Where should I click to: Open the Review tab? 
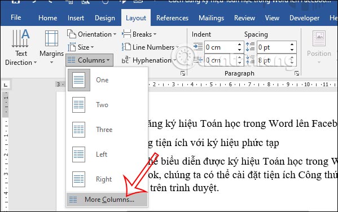pyautogui.click(x=244, y=18)
